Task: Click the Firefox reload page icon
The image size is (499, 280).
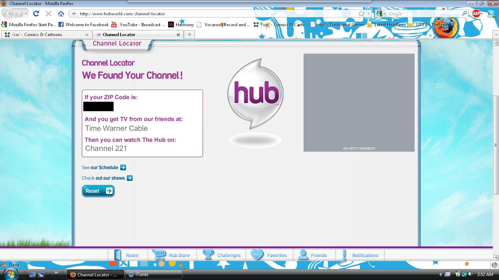Action: click(36, 13)
